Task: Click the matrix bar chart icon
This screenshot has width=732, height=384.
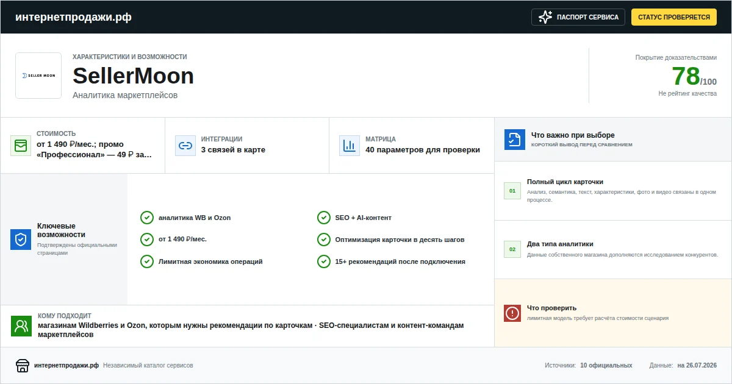Action: point(350,146)
